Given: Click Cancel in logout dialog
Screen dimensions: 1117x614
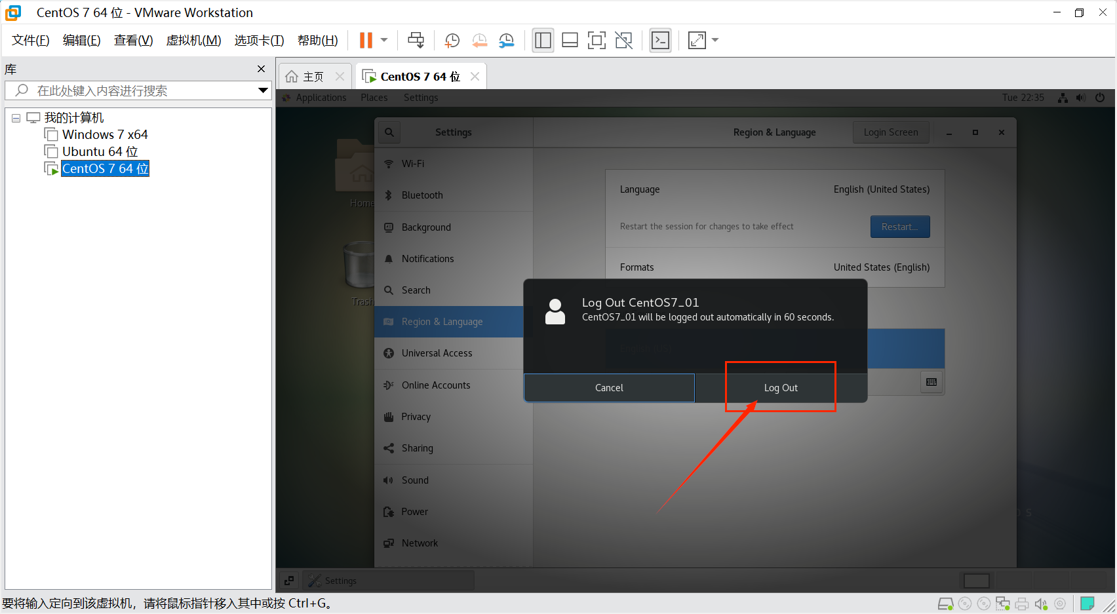Looking at the screenshot, I should (609, 388).
